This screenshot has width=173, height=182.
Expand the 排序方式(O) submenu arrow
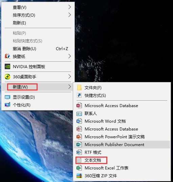69,15
